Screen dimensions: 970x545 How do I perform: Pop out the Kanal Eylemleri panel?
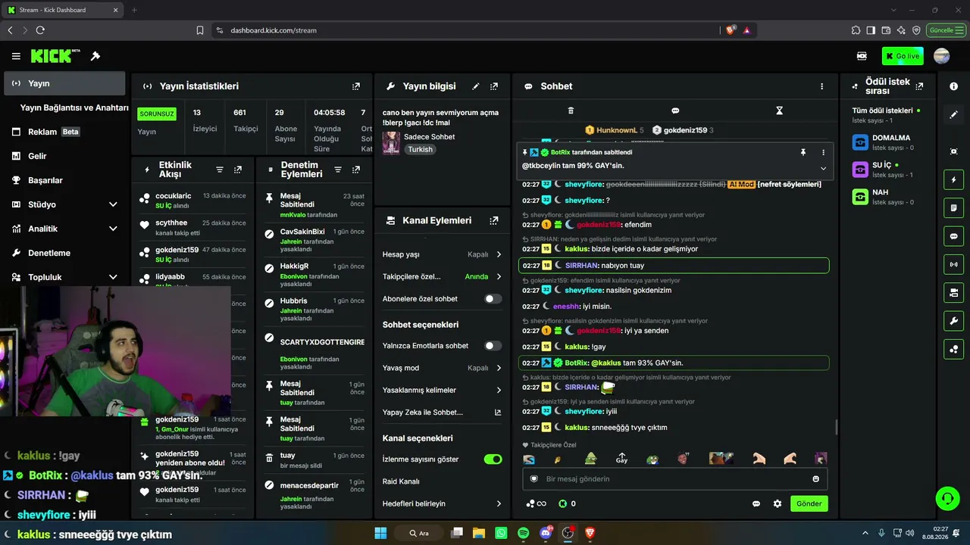494,220
